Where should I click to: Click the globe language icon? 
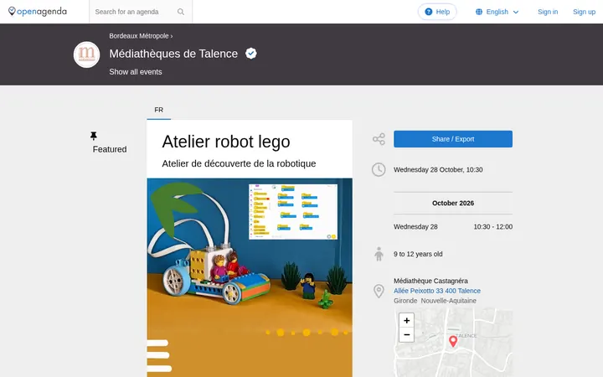[x=479, y=12]
